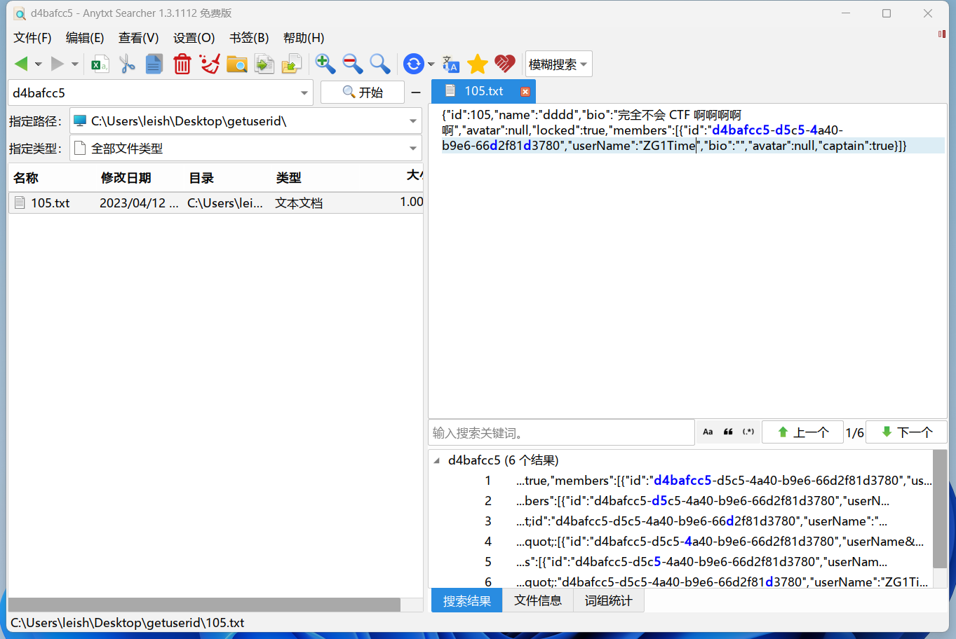This screenshot has height=639, width=956.
Task: Click the Excel export icon
Action: coord(100,64)
